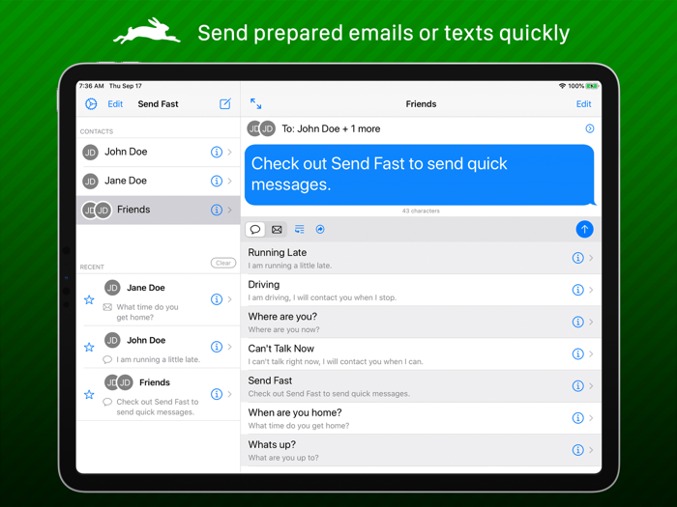This screenshot has width=677, height=507.
Task: Choose the Whats up? prepared message
Action: (x=421, y=450)
